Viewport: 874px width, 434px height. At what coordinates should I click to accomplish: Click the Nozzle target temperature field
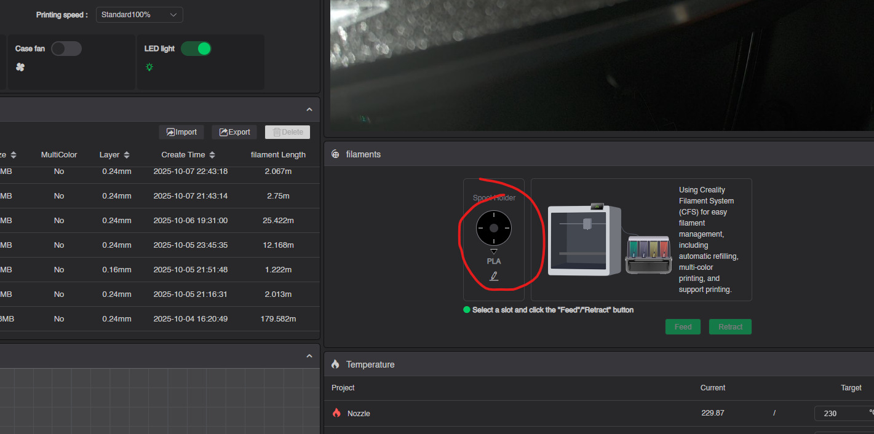[x=840, y=413]
